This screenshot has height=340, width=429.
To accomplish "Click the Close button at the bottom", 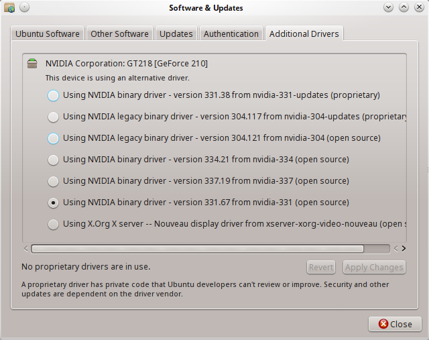I will click(x=395, y=324).
